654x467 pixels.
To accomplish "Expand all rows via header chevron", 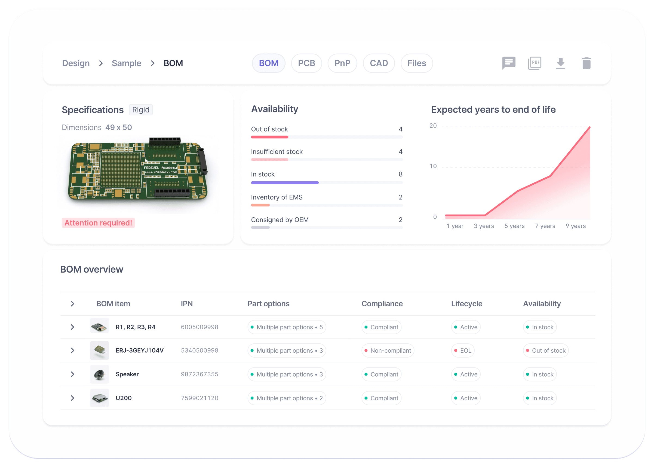I will click(x=72, y=304).
